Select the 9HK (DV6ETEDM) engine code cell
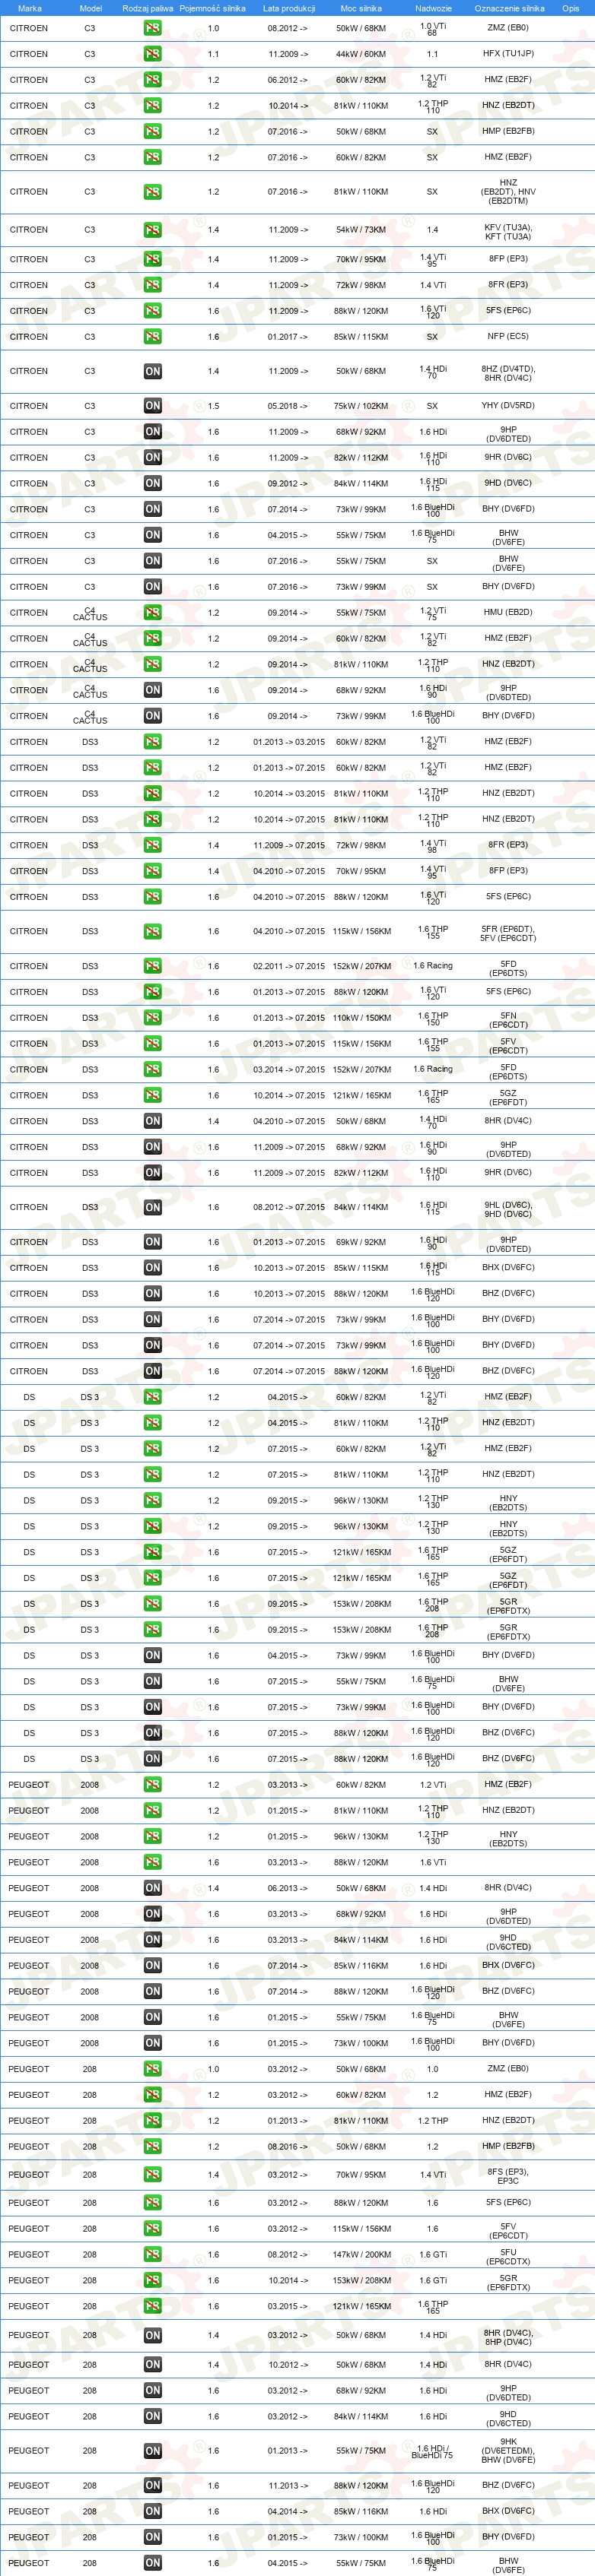 click(509, 2451)
